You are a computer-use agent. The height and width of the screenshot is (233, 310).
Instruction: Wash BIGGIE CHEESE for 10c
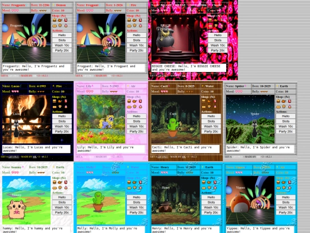coord(218,45)
